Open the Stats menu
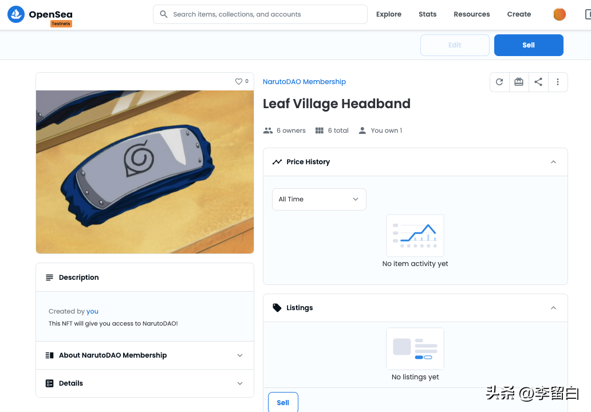The image size is (591, 412). coord(427,14)
